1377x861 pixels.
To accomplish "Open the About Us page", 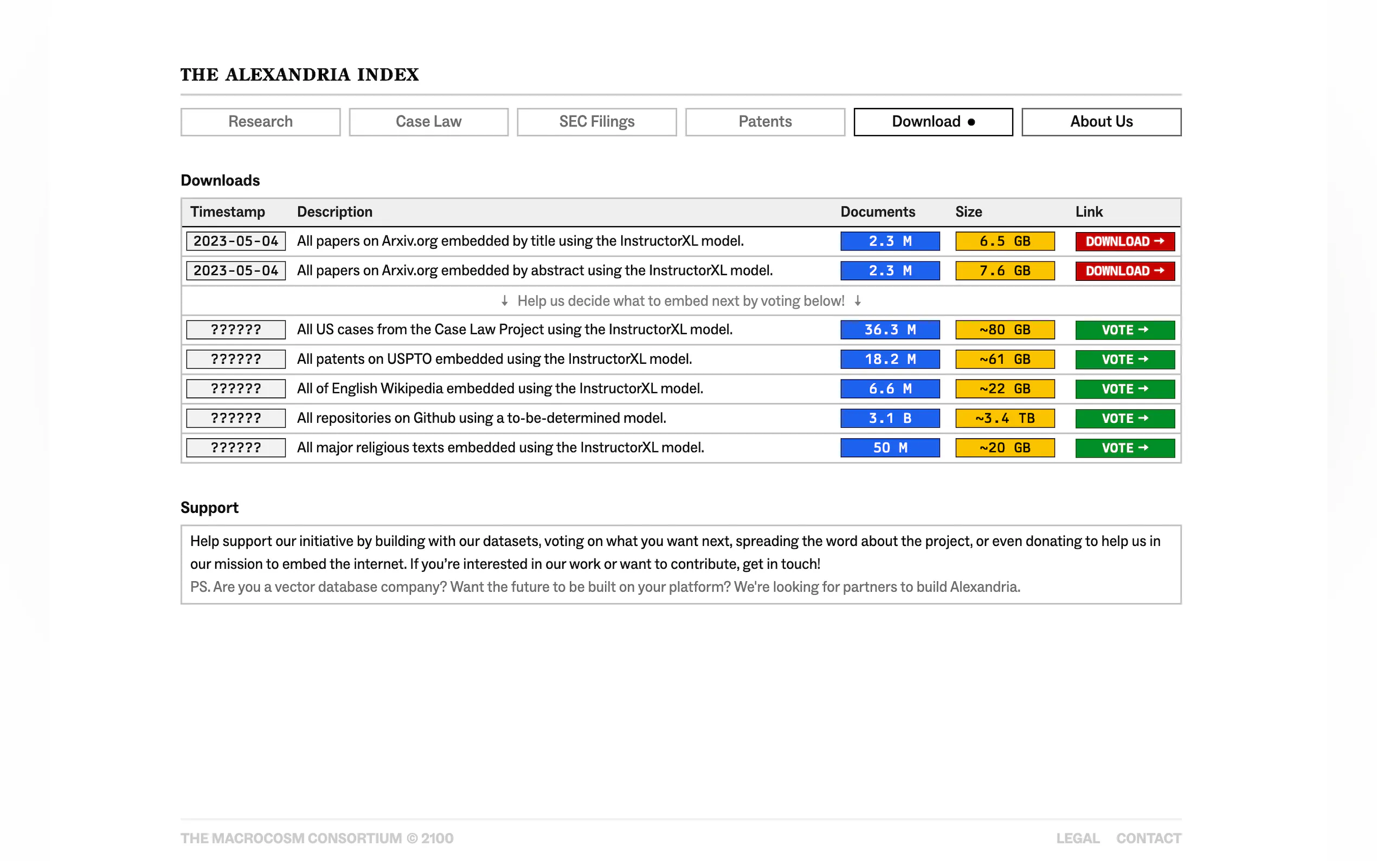I will [1101, 122].
